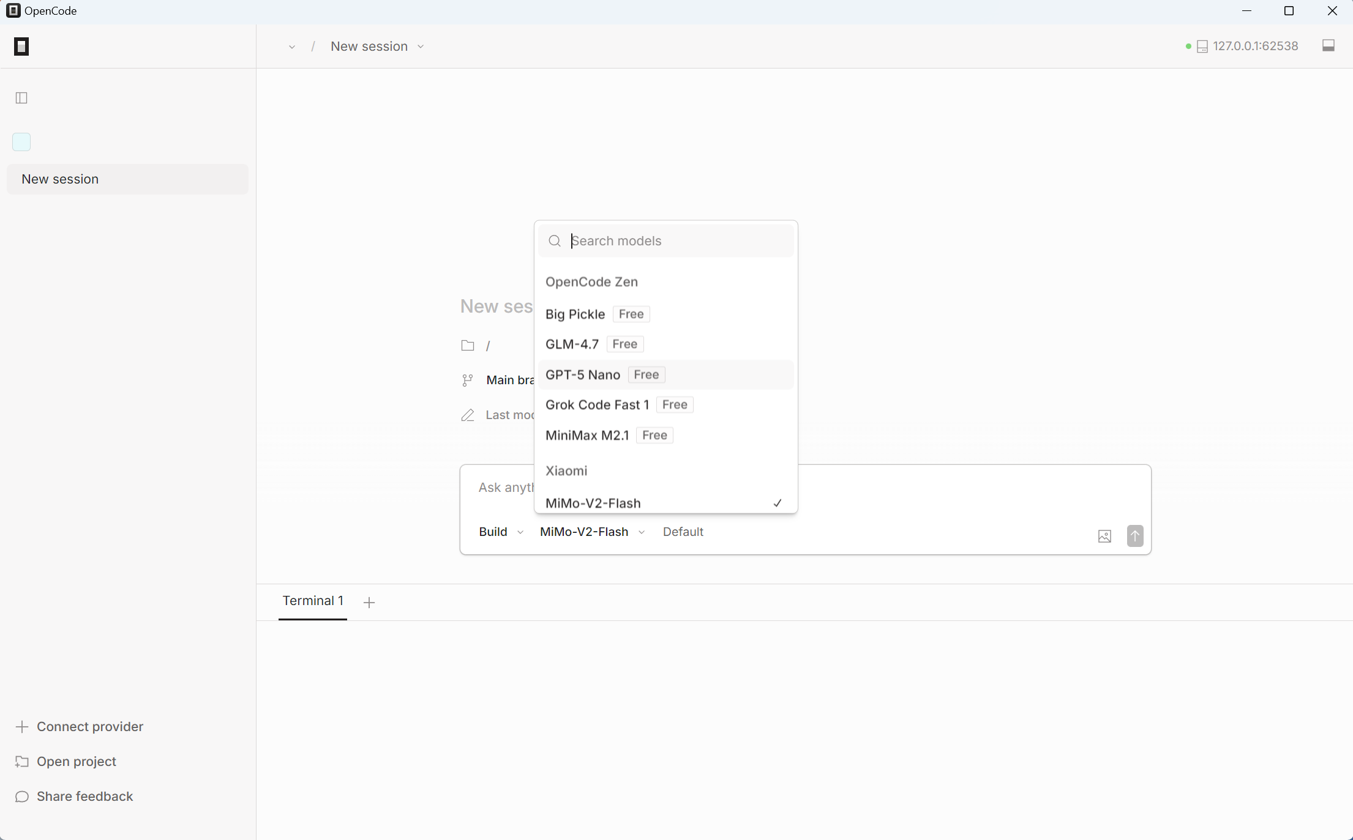Collapse the MiMo-V2-Flash model selector dropdown
Screen dimensions: 1353x840
click(591, 532)
